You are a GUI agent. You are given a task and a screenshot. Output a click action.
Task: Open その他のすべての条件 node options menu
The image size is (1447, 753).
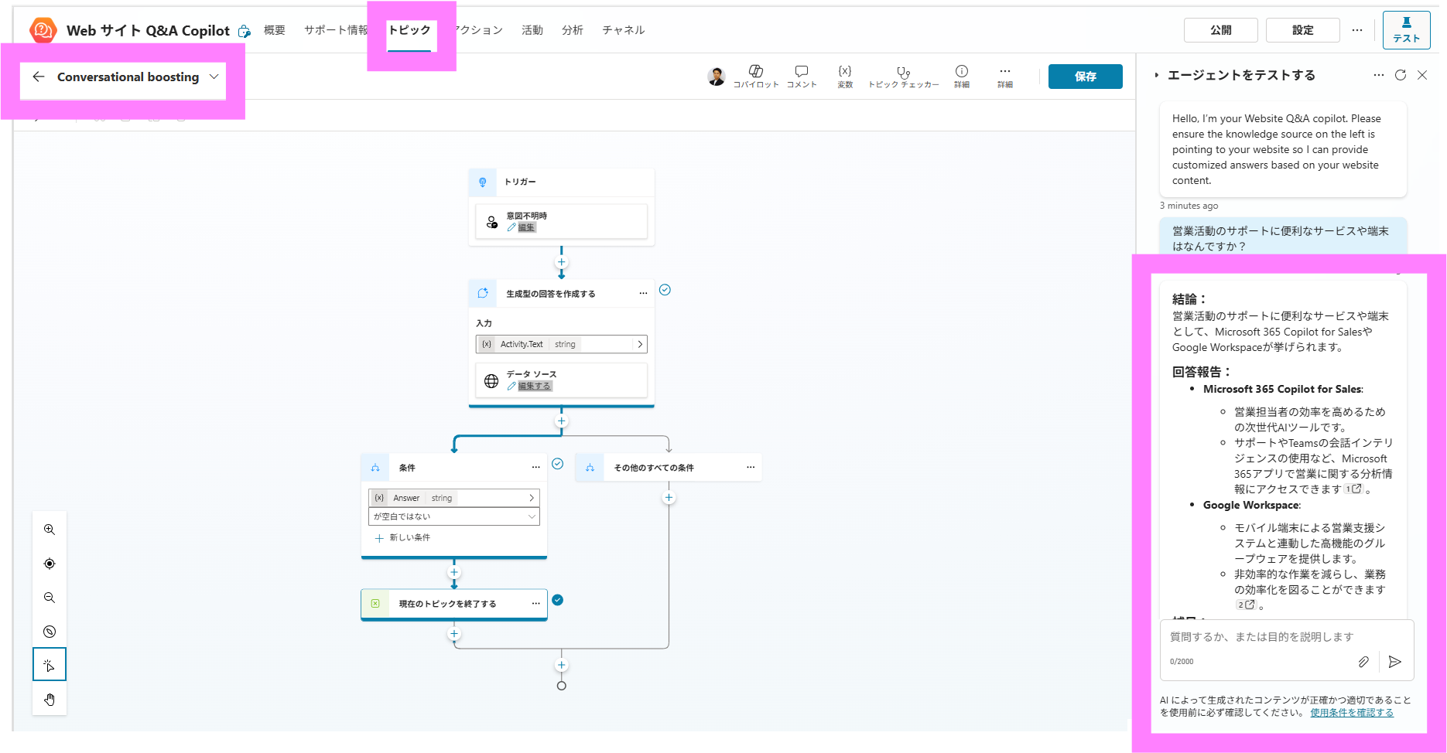(751, 468)
